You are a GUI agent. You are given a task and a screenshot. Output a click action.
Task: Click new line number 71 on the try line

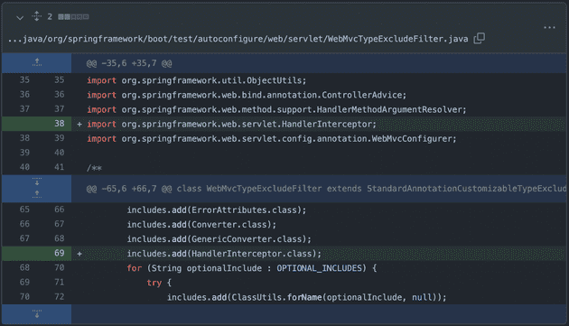[x=60, y=282]
